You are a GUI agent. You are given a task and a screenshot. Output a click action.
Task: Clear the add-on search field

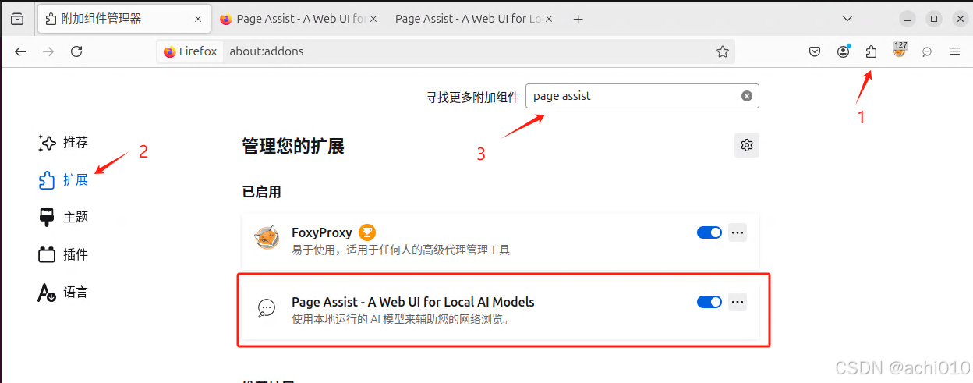coord(747,96)
